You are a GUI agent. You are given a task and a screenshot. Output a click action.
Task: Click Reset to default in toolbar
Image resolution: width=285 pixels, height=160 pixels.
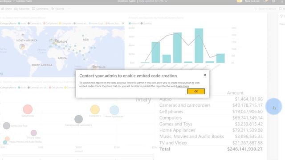265,9
